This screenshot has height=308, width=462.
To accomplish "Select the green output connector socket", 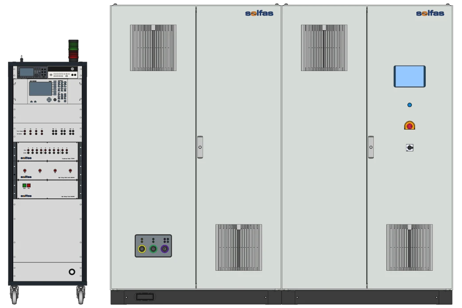I will click(x=153, y=249).
